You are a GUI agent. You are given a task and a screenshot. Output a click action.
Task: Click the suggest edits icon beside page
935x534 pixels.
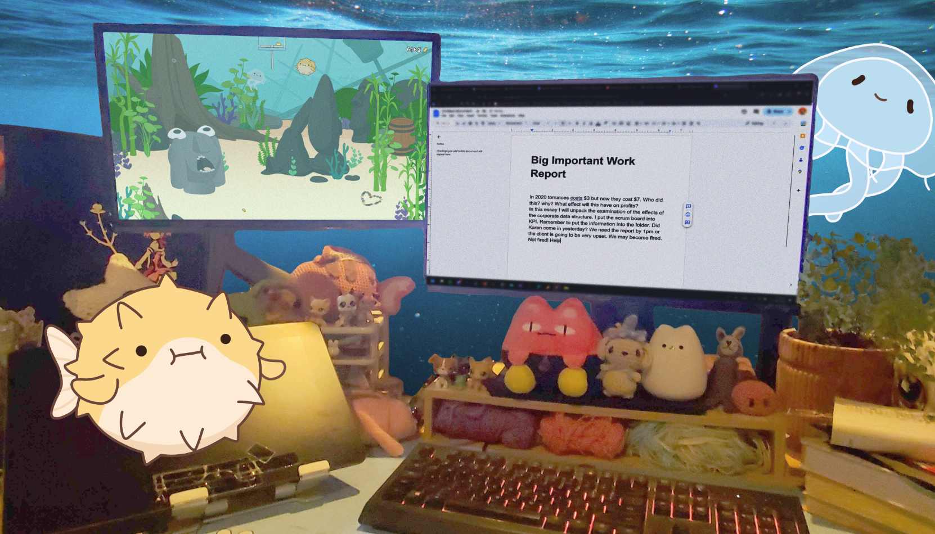(687, 223)
